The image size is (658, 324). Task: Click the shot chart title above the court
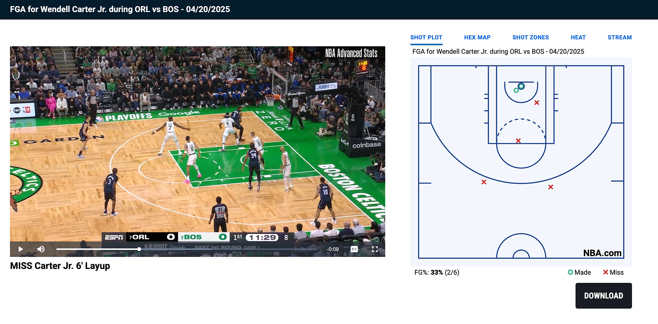(x=498, y=51)
